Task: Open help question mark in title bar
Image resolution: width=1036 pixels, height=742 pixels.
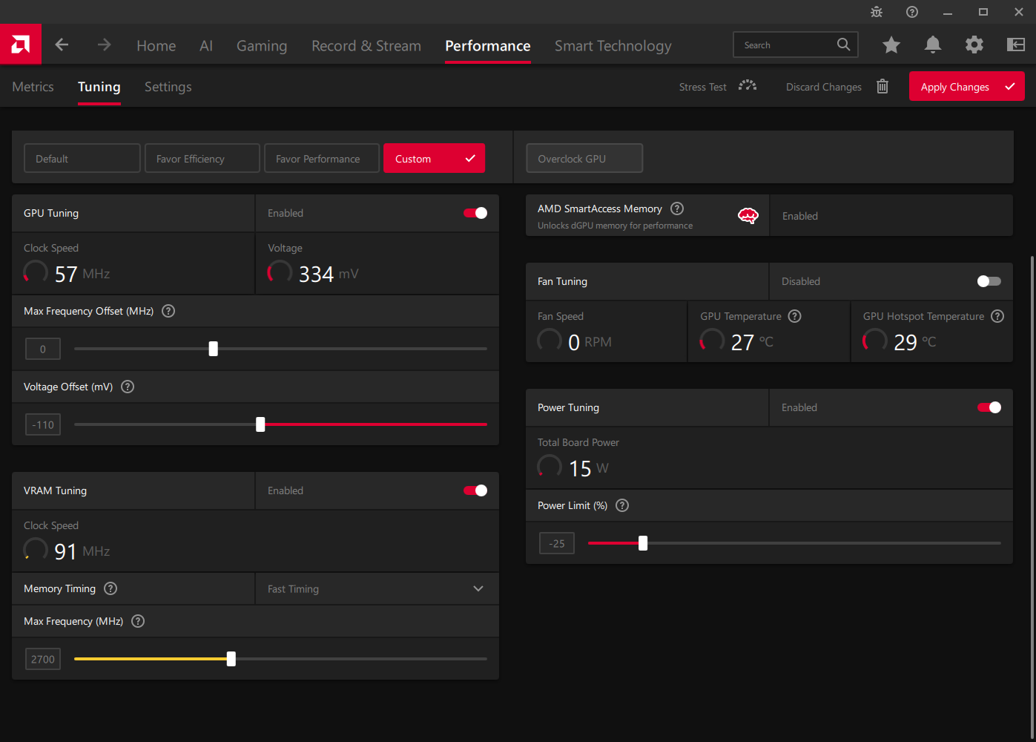Action: click(912, 12)
